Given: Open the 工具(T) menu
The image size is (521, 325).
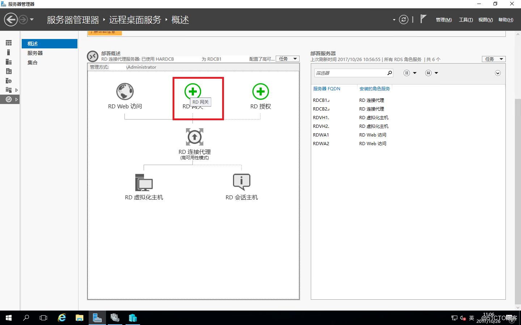Looking at the screenshot, I should (466, 20).
